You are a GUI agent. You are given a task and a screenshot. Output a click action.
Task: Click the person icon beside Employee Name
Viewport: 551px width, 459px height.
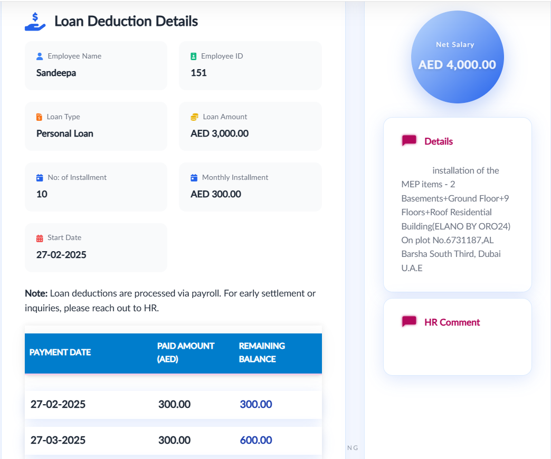(40, 56)
